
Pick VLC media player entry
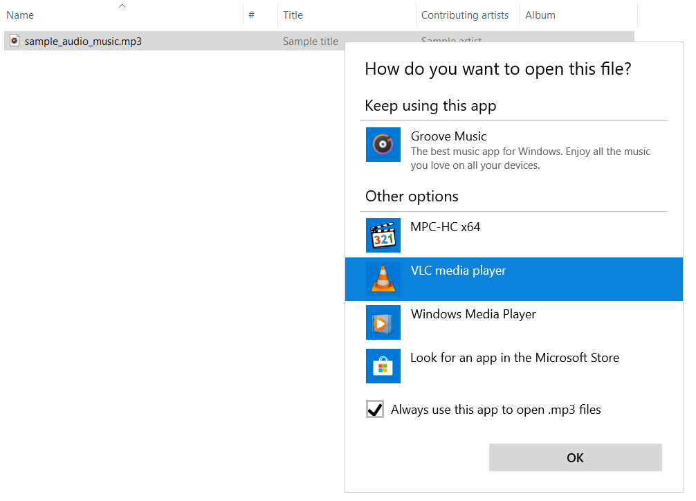514,279
